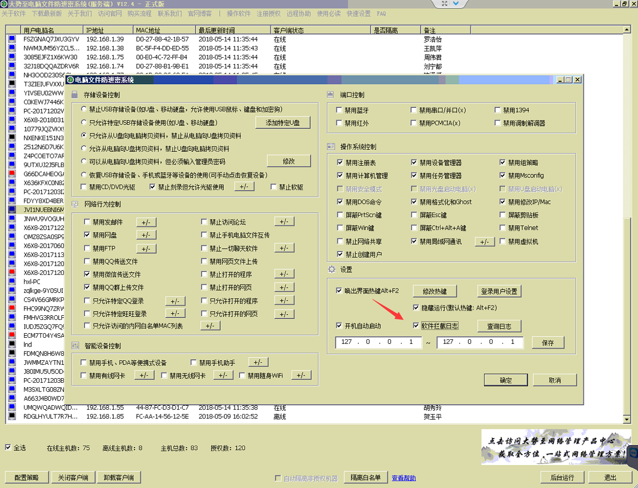The width and height of the screenshot is (638, 488).
Task: Uncheck the 软件拦截日志 checkbox
Action: 416,326
